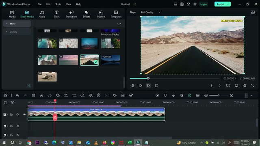Zoom in timeline with plus button
The height and width of the screenshot is (146, 260).
point(232,95)
